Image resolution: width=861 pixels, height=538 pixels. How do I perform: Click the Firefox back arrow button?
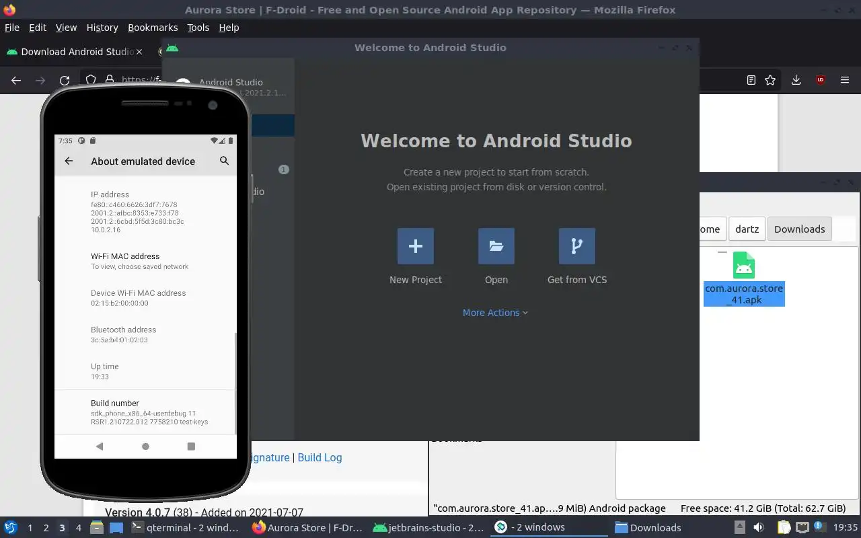click(16, 80)
